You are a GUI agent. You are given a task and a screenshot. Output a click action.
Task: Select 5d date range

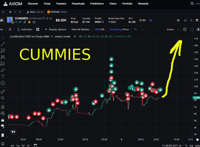(23, 146)
